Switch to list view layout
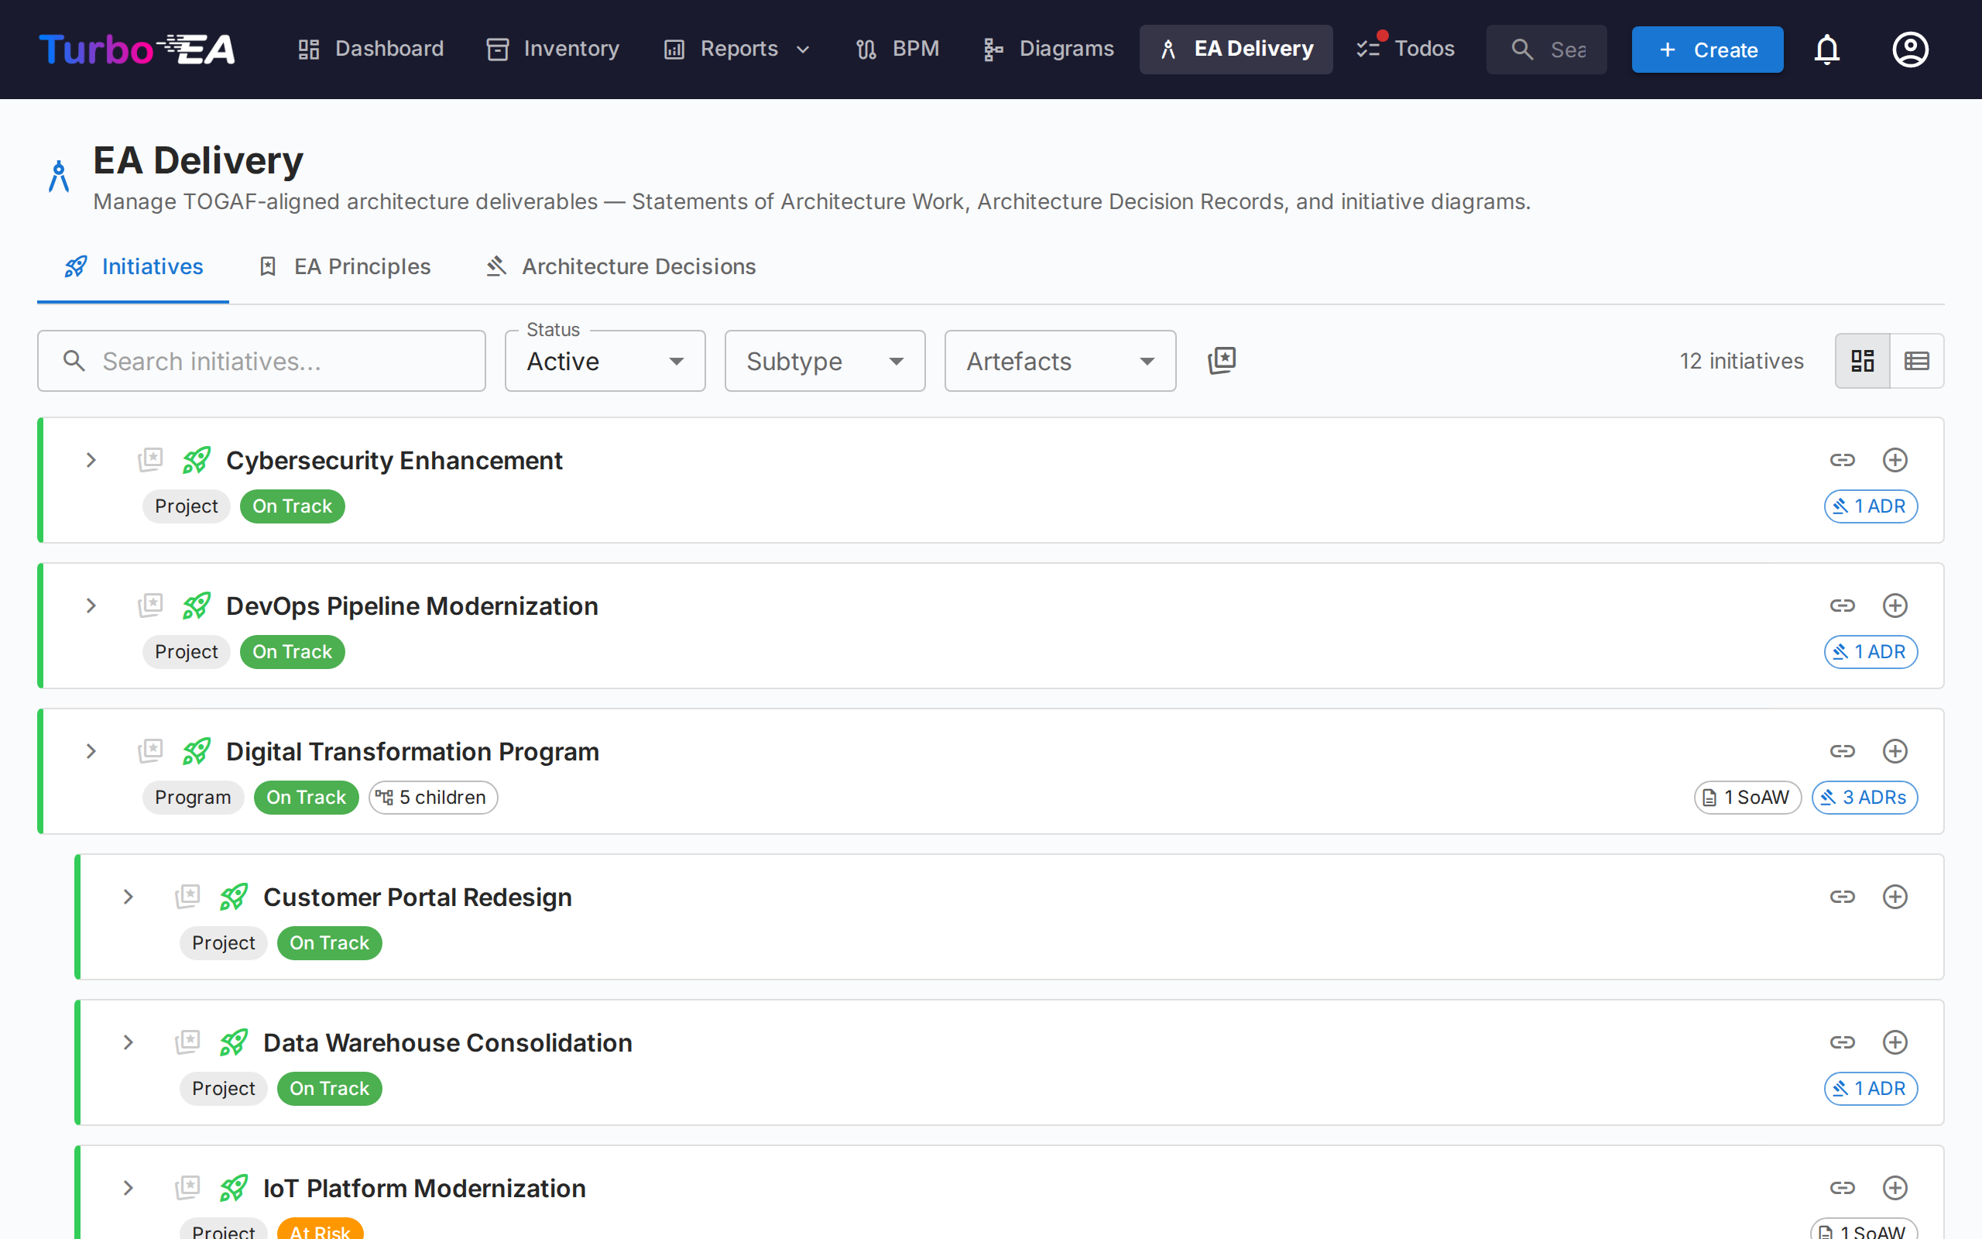The width and height of the screenshot is (1982, 1239). [1917, 361]
